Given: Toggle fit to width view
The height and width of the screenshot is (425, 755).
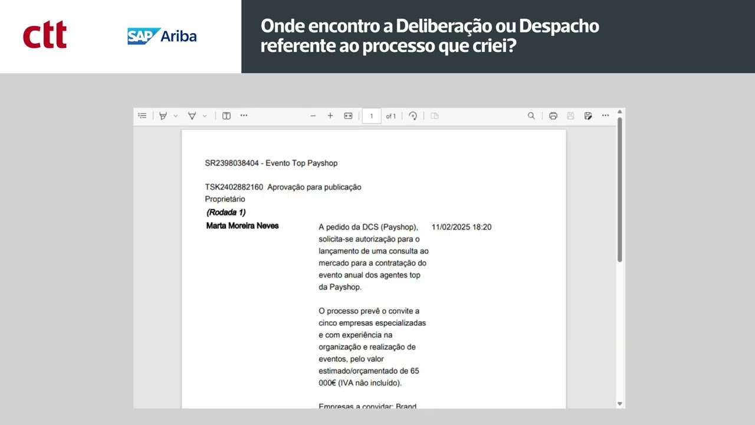Looking at the screenshot, I should (348, 116).
